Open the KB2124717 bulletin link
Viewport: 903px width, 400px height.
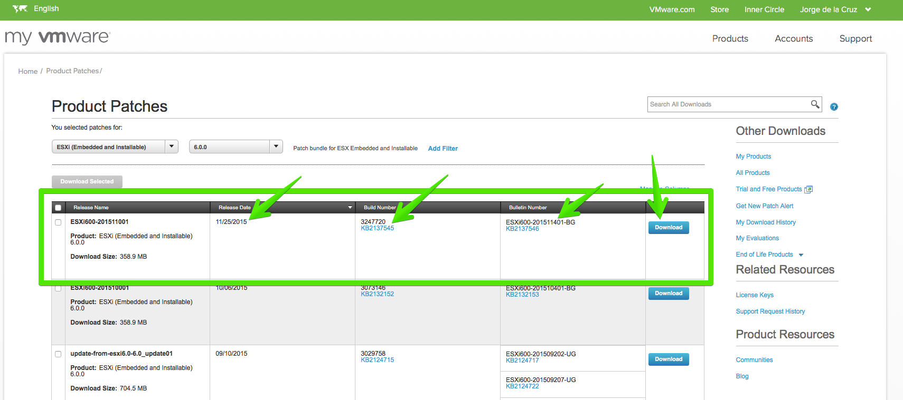(x=522, y=360)
